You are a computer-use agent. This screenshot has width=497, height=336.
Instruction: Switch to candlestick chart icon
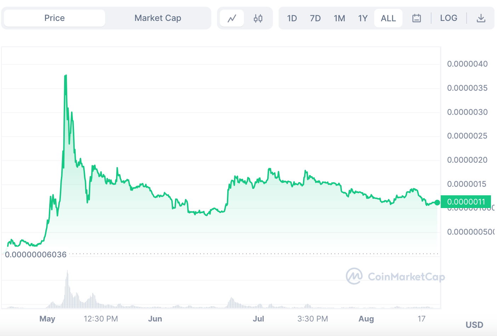(x=258, y=18)
